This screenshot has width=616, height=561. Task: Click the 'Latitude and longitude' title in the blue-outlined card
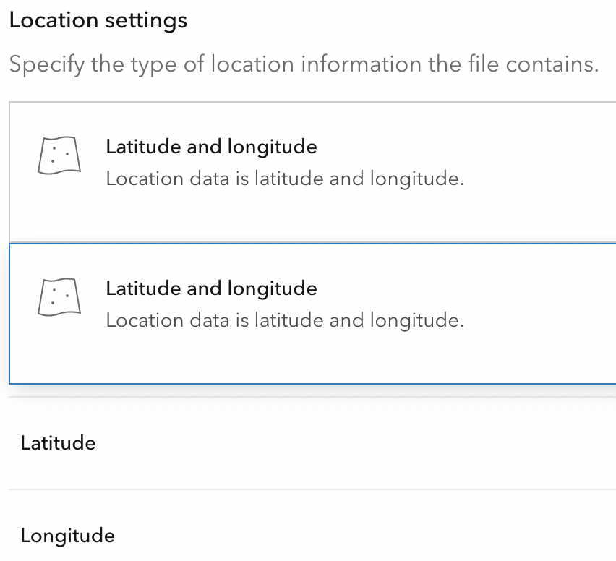(211, 288)
